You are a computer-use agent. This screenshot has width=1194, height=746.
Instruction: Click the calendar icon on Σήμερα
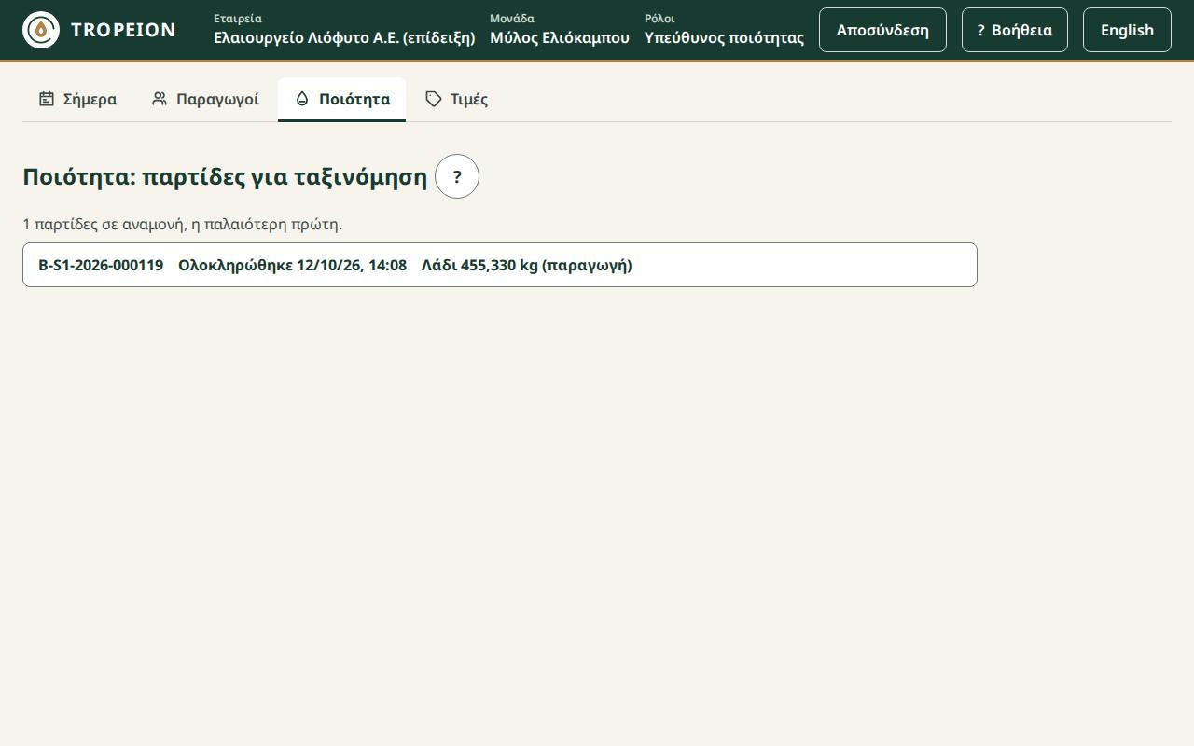[x=47, y=99]
